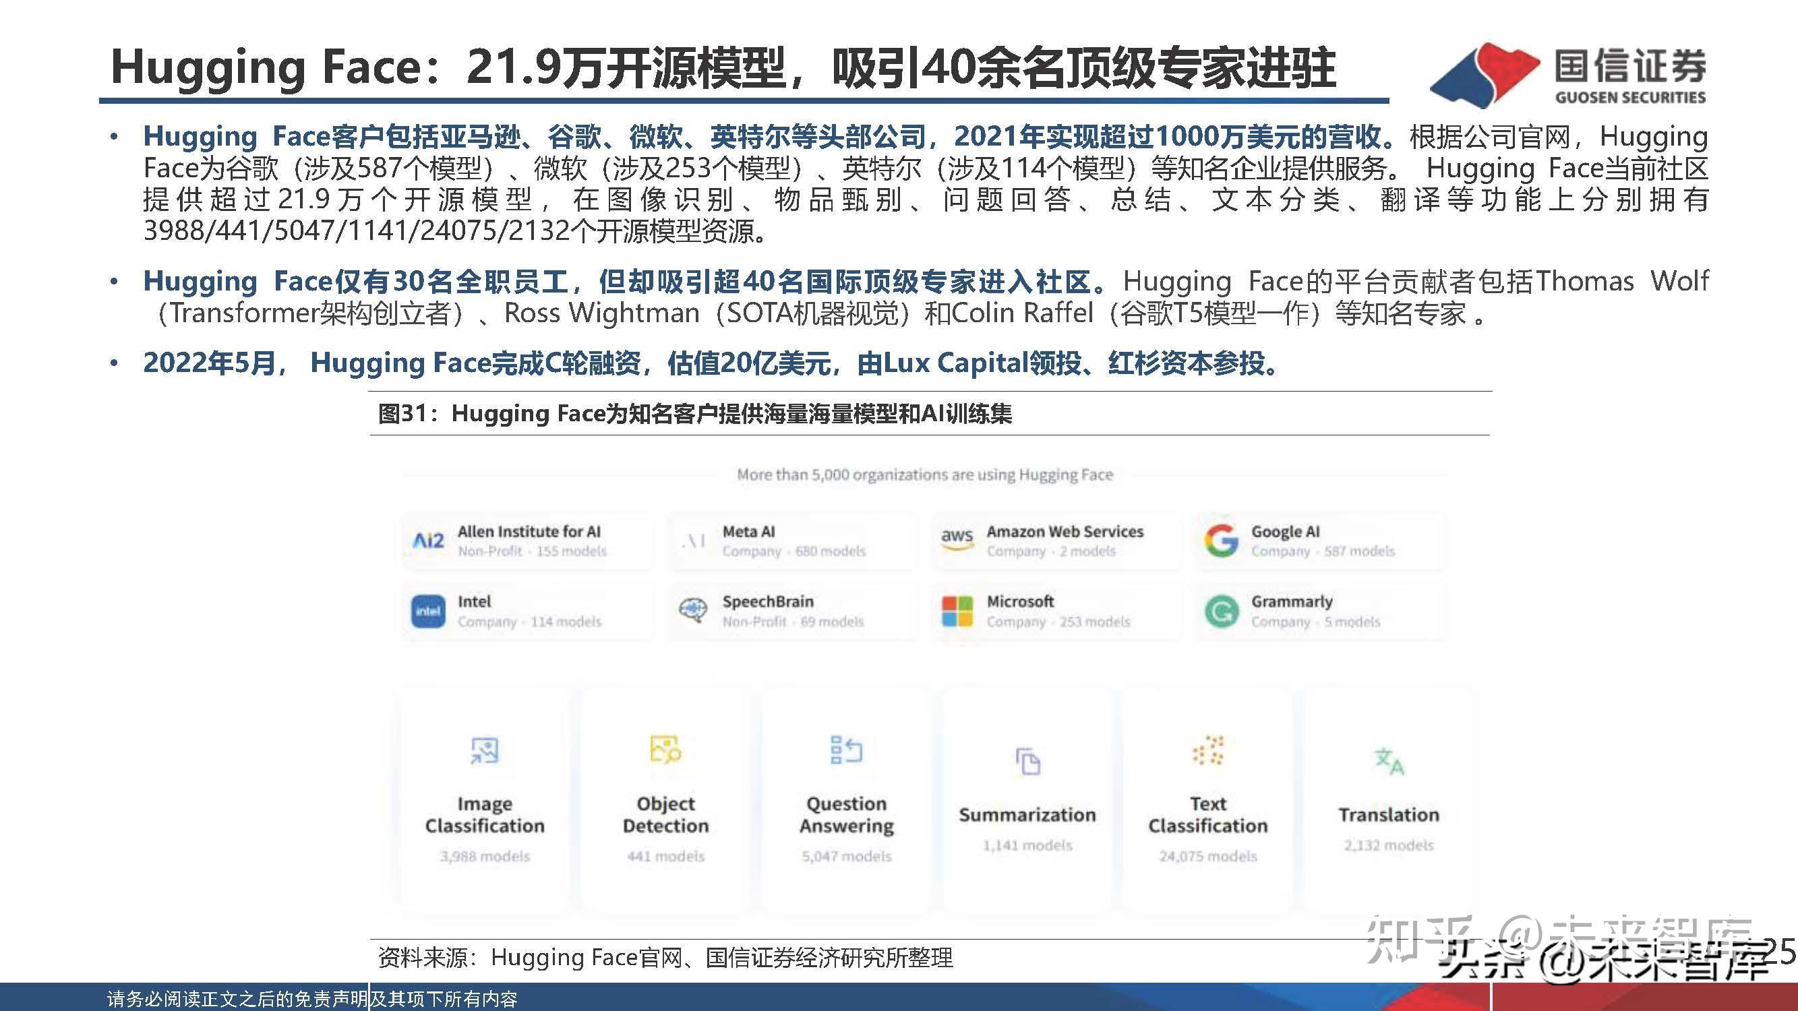1798x1011 pixels.
Task: Open the Grammarly organization name
Action: [1292, 601]
